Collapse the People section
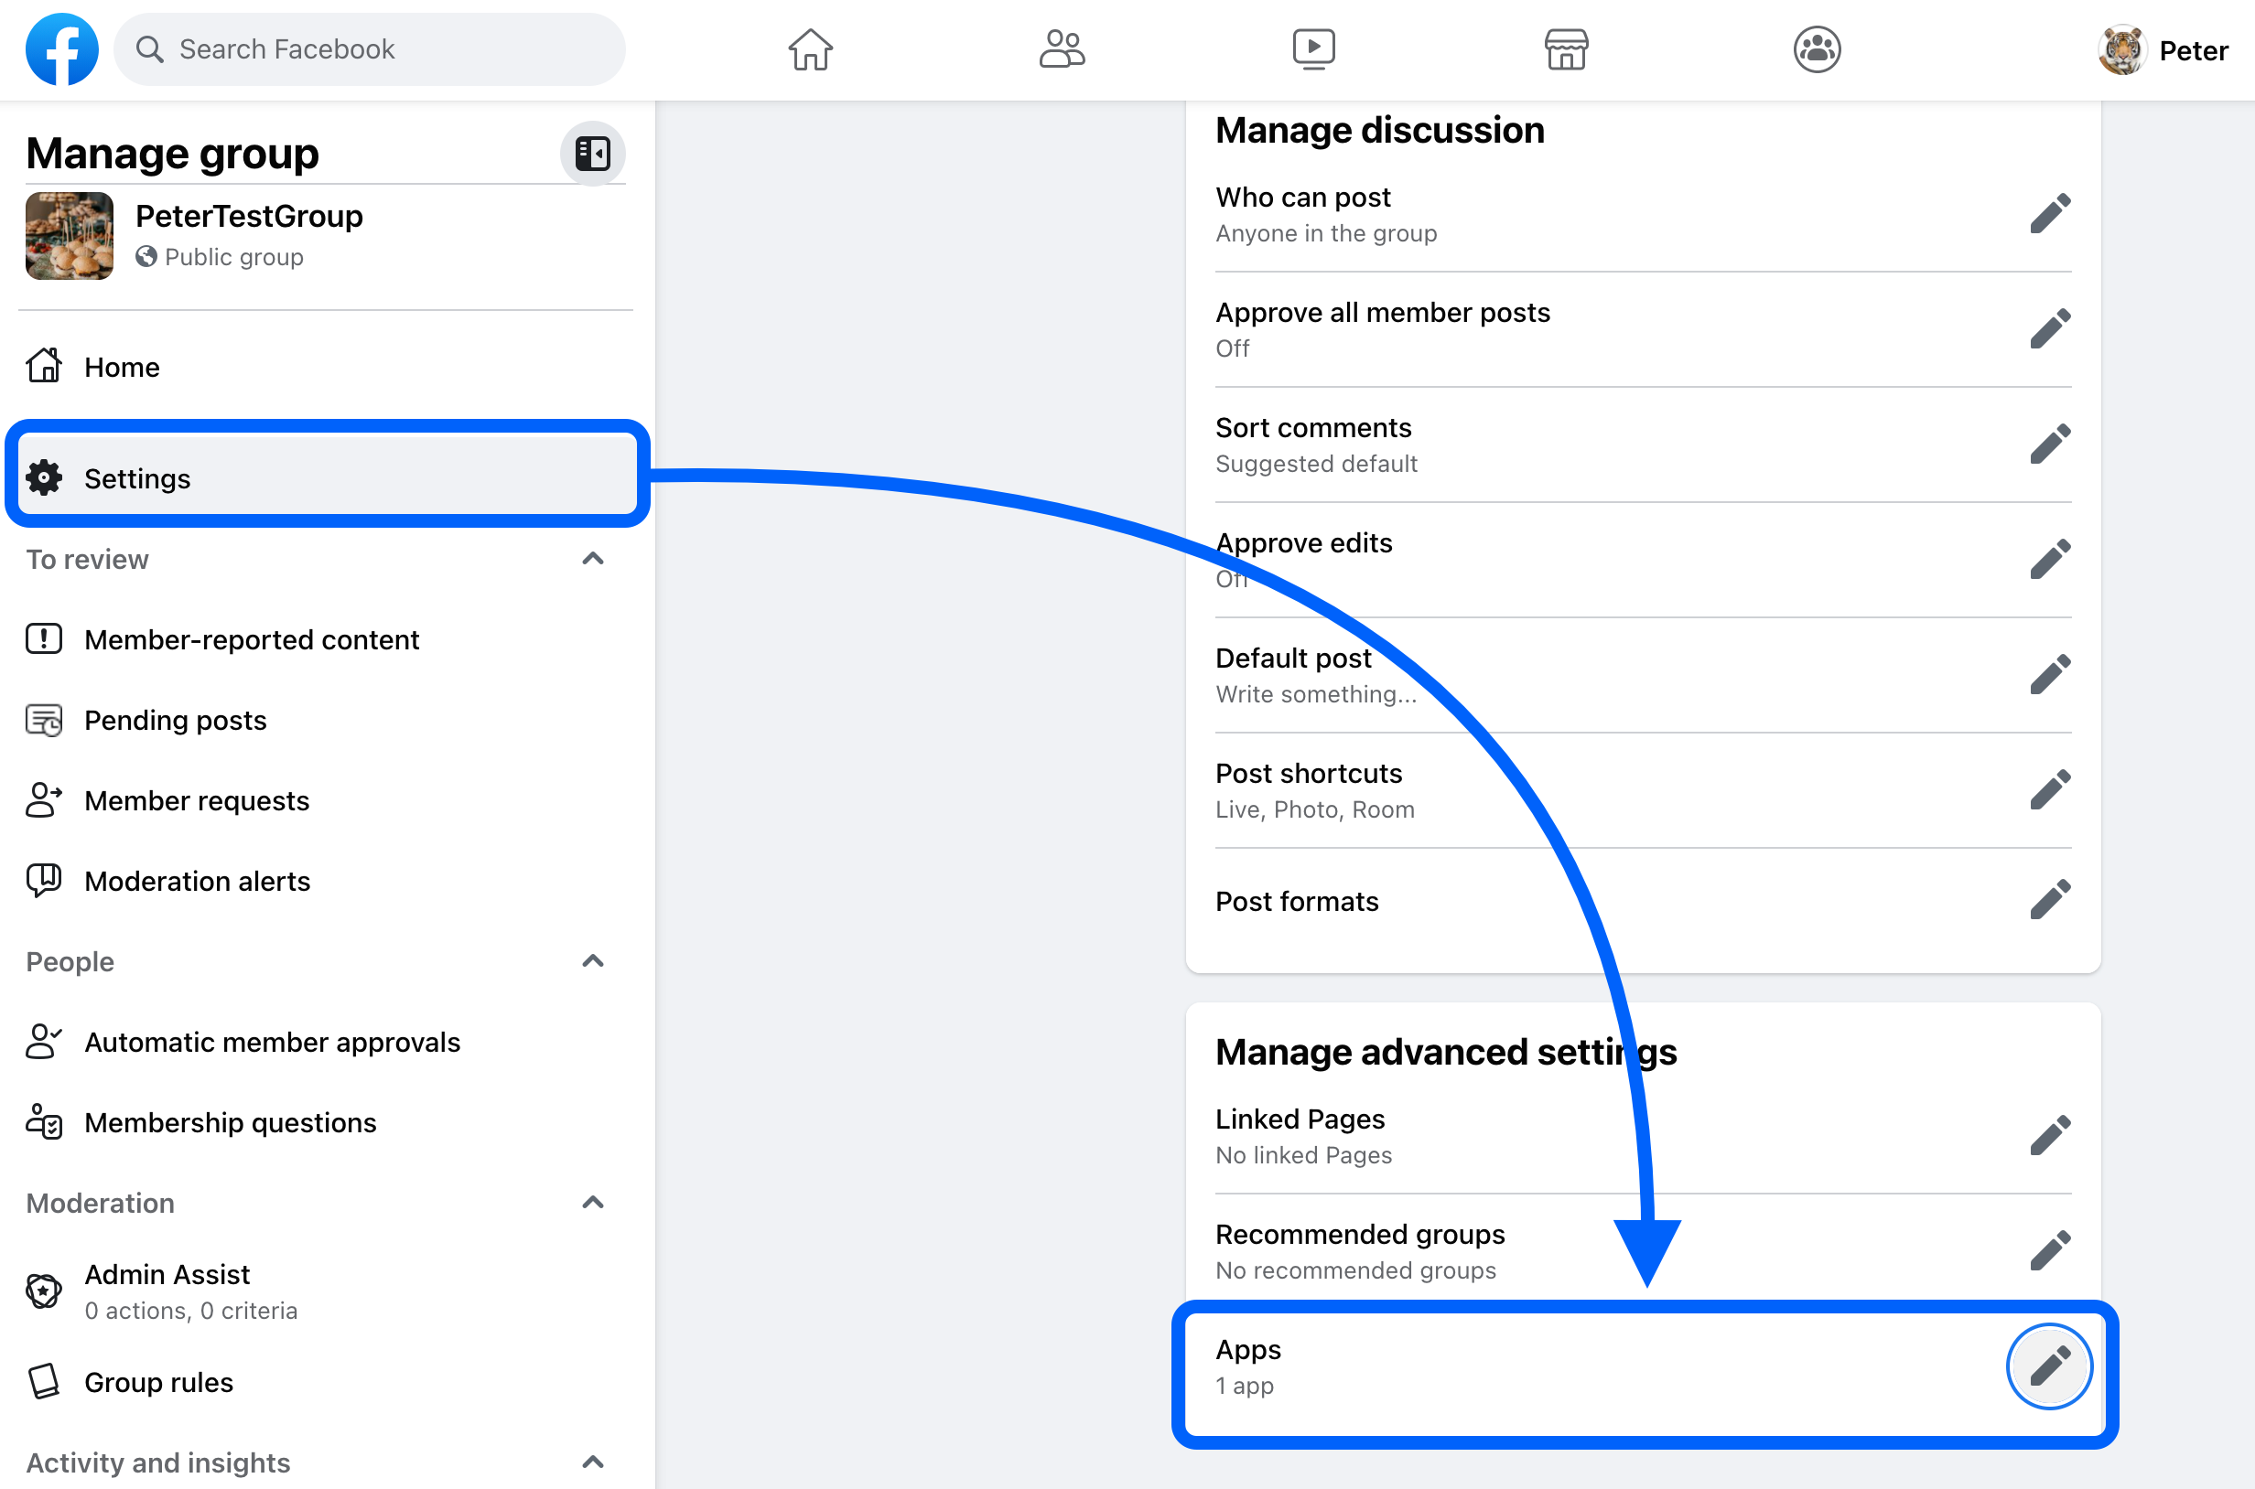 pos(593,961)
